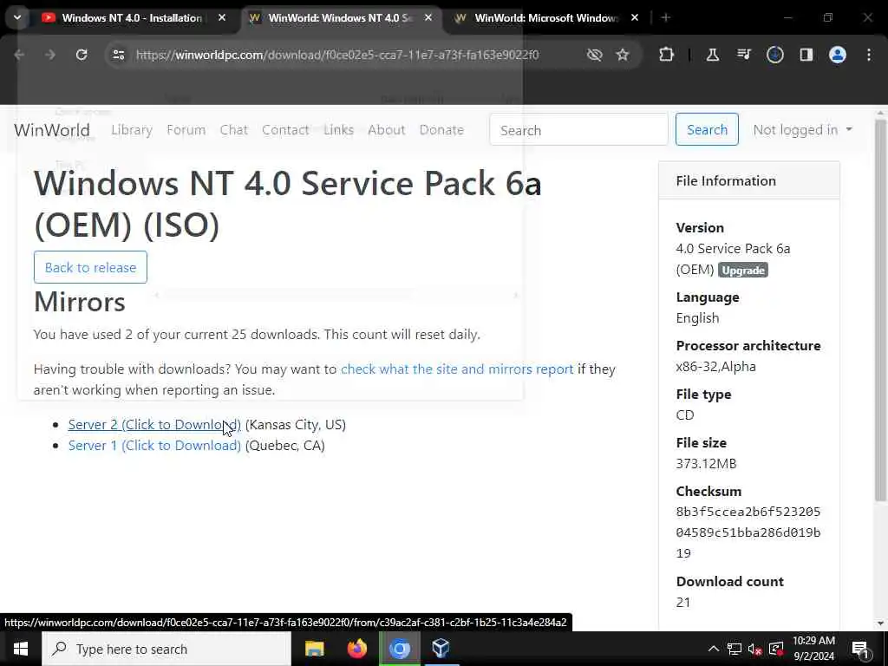Open the Library nav item
The image size is (888, 666).
click(132, 130)
